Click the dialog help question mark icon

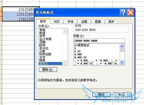(123, 13)
